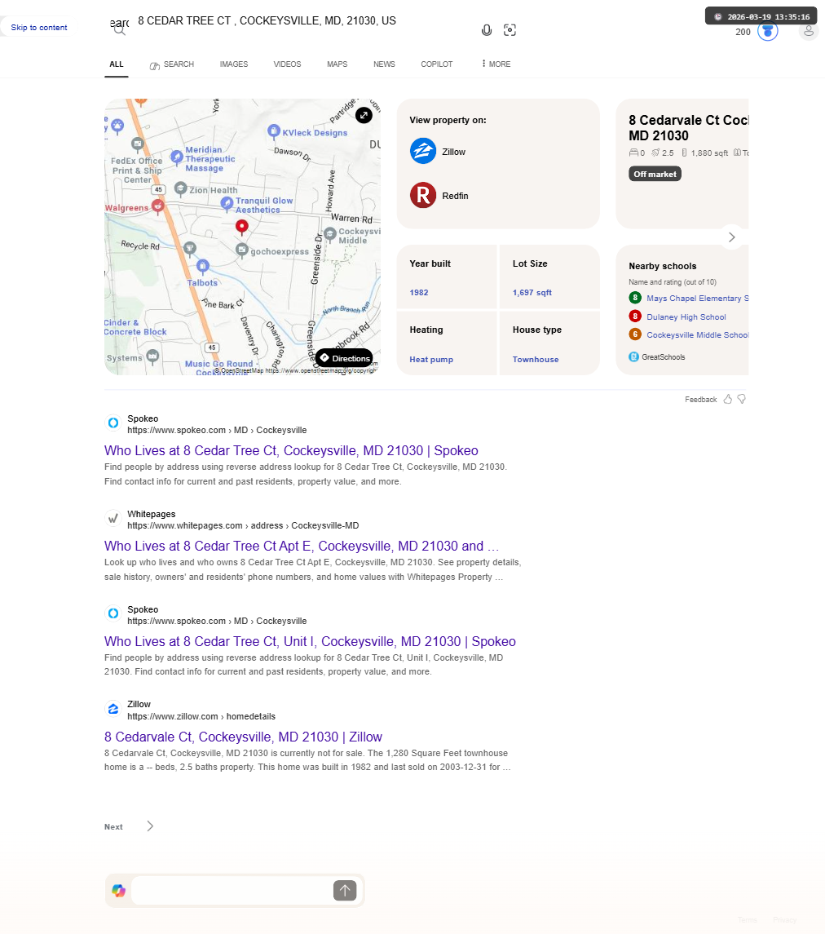This screenshot has width=825, height=934.
Task: Click the Feedback label
Action: click(x=700, y=400)
